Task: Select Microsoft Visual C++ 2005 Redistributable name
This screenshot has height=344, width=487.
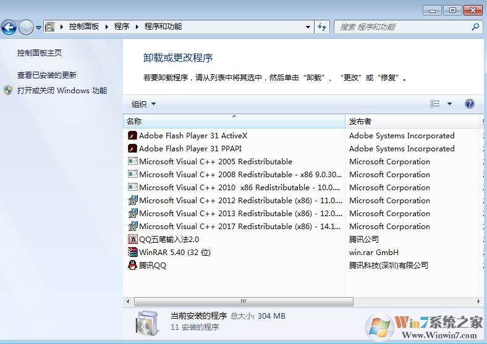Action: pos(216,162)
